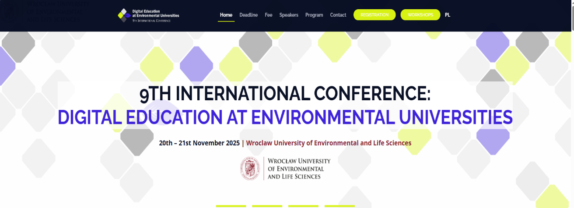Click the REGISTRATION button
Viewport: 574px width, 208px height.
pyautogui.click(x=374, y=15)
